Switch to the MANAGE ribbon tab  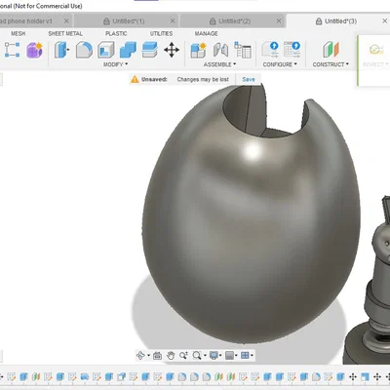tap(206, 33)
